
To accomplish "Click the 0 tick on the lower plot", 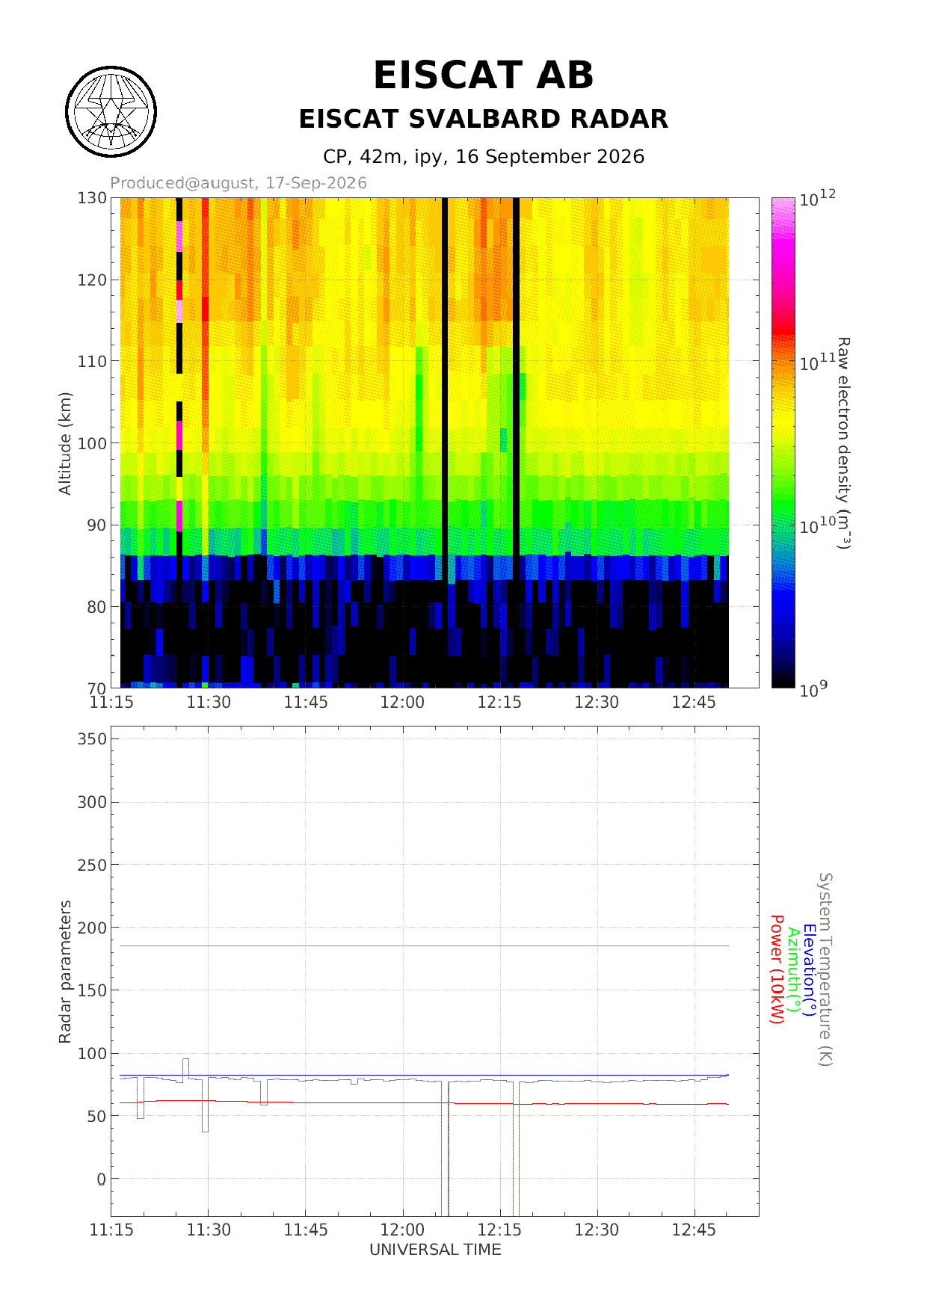I will pyautogui.click(x=102, y=1179).
